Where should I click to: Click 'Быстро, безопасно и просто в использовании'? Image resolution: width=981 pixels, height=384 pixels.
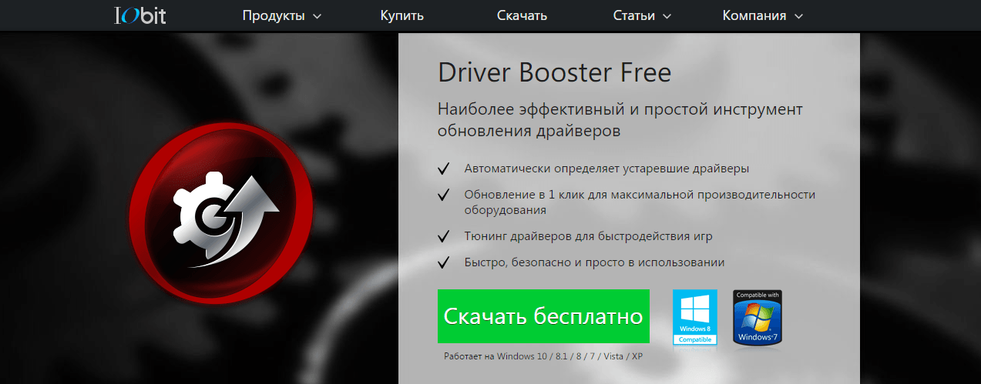click(x=594, y=262)
